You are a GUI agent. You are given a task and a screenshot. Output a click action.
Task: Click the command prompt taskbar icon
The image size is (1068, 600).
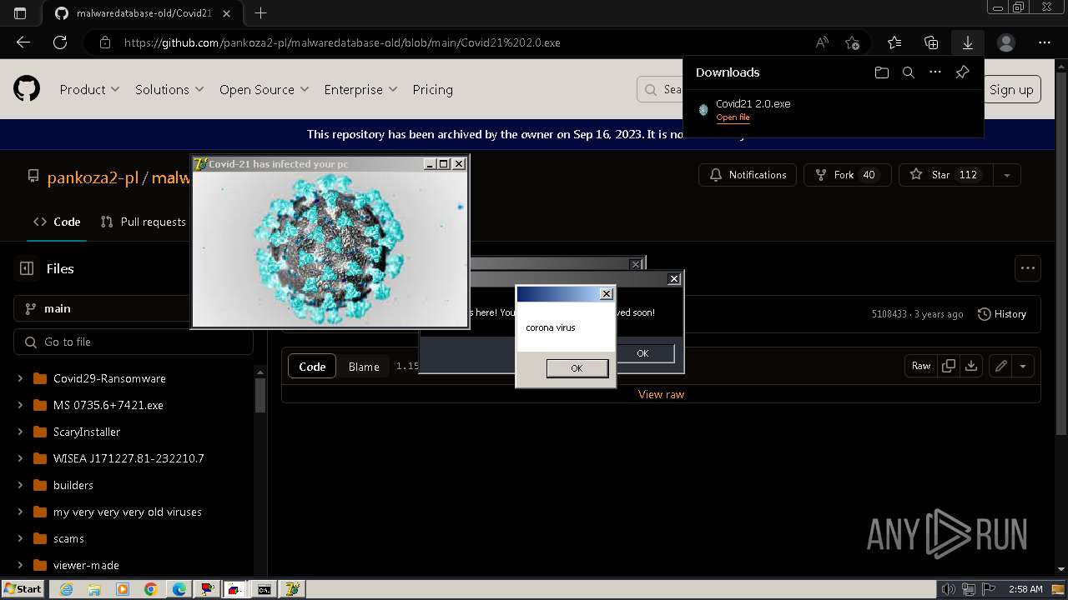264,589
